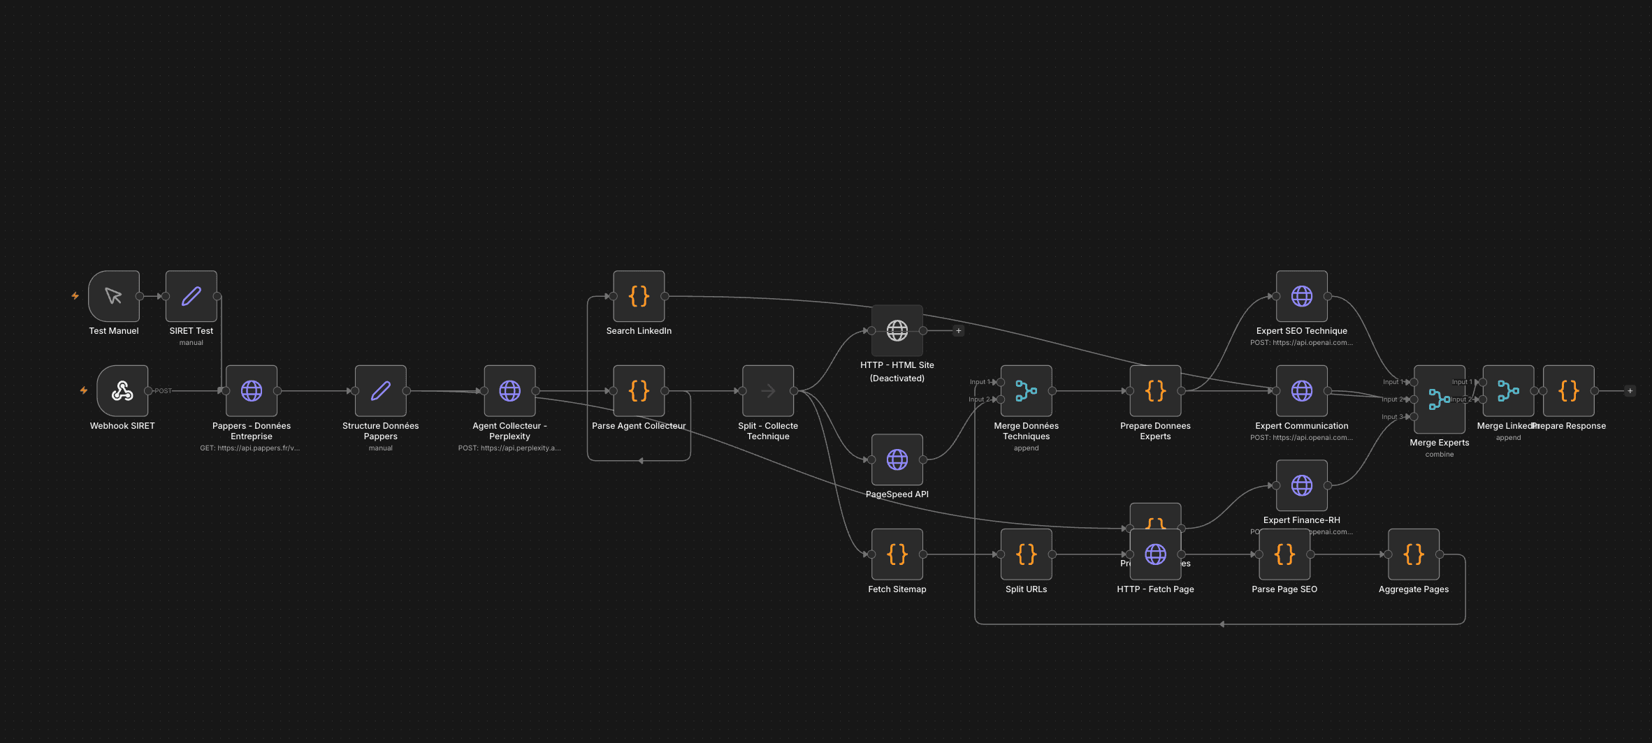Select the Expert Communication HTTP node
Viewport: 1652px width, 743px height.
1301,391
